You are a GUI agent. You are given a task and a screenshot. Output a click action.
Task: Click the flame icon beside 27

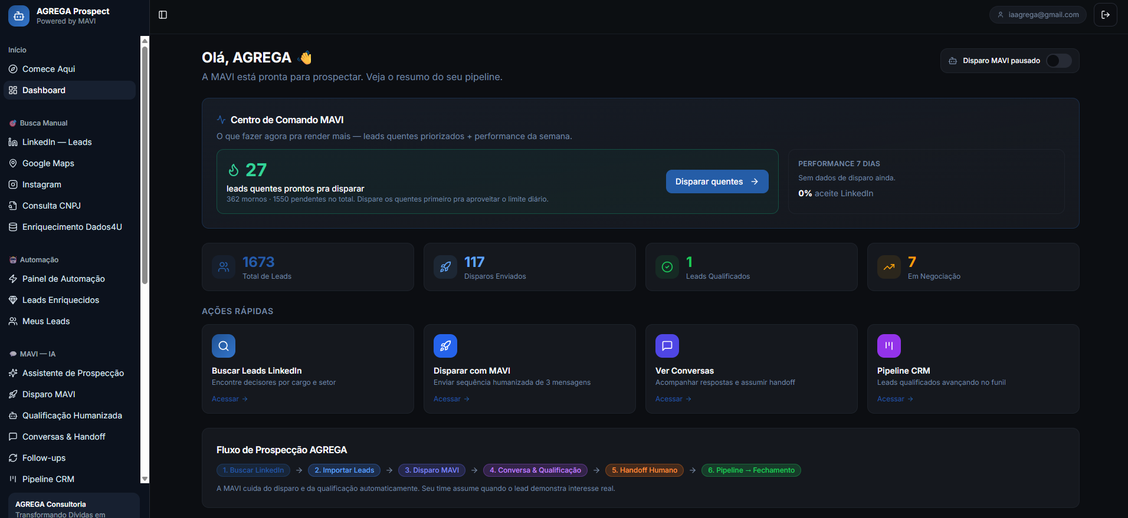tap(234, 170)
